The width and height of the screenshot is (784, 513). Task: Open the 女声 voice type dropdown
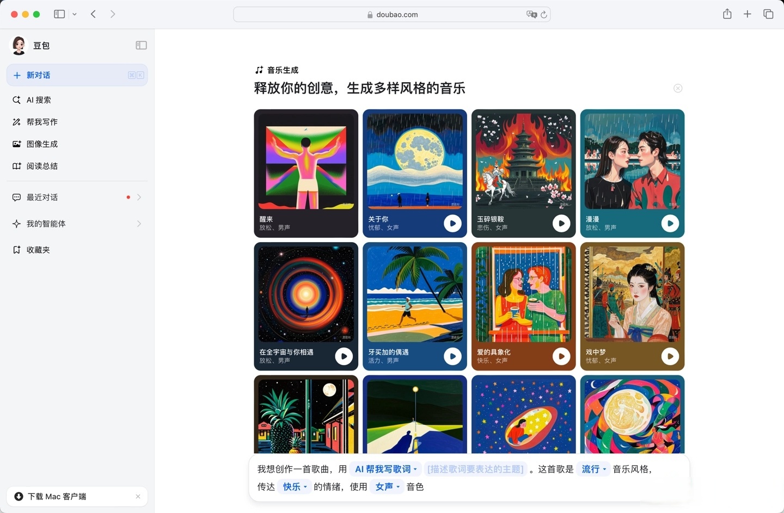pos(387,487)
